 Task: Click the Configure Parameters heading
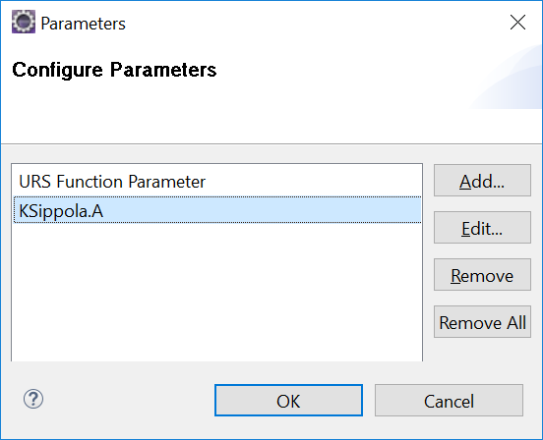pyautogui.click(x=114, y=70)
